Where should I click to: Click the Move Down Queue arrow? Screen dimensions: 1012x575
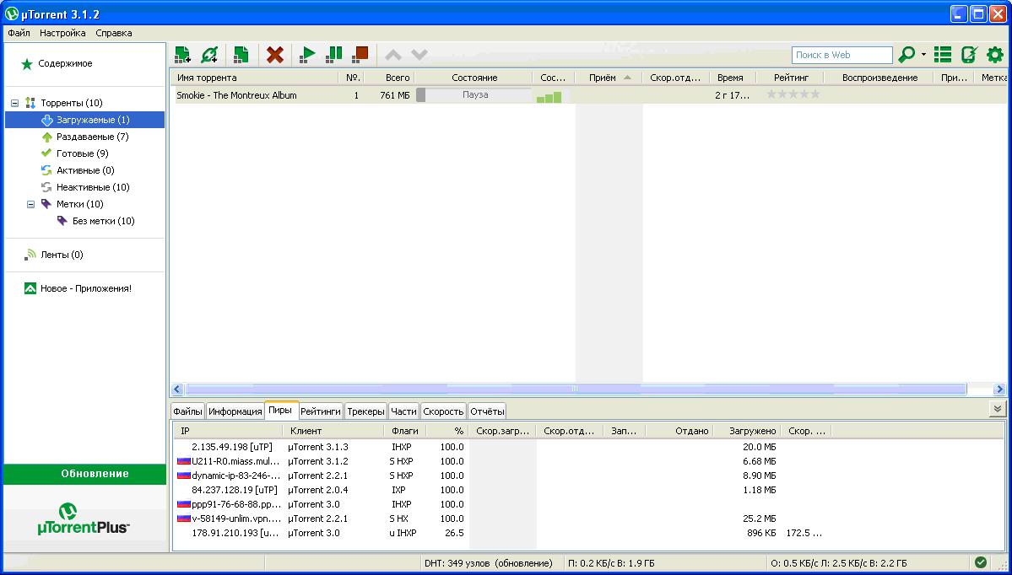419,55
